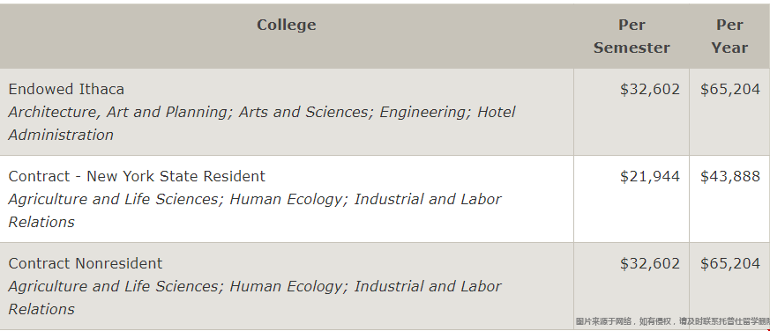Click Contract Nonresident yearly tuition $65,204
Image resolution: width=770 pixels, height=331 pixels.
pyautogui.click(x=729, y=264)
